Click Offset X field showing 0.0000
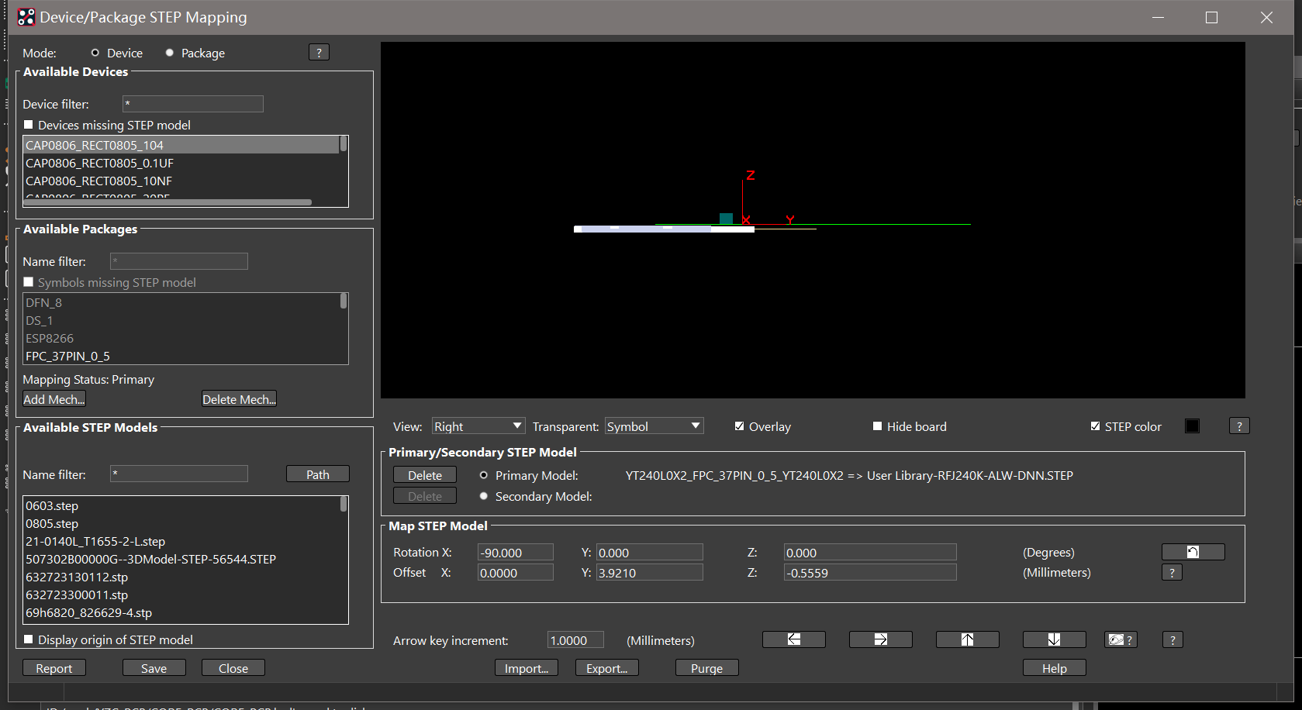Image resolution: width=1302 pixels, height=710 pixels. pyautogui.click(x=516, y=572)
